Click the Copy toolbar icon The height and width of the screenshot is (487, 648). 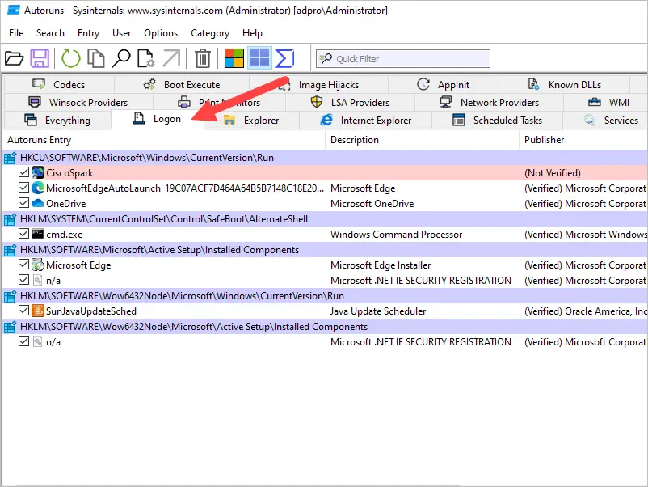click(96, 58)
